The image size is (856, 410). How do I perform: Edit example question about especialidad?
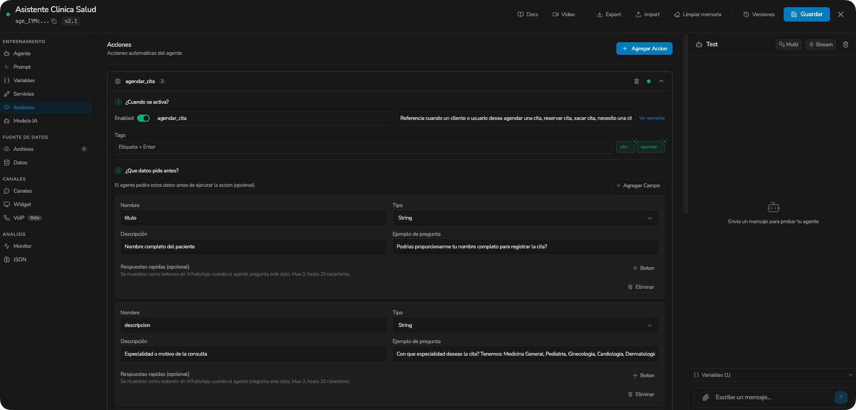click(x=526, y=354)
